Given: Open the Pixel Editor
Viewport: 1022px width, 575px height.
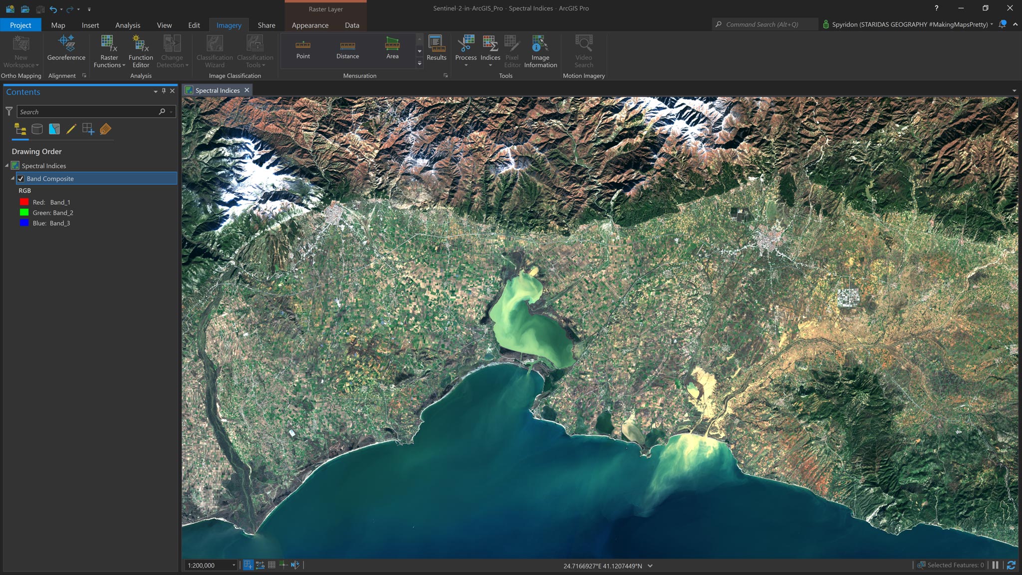Looking at the screenshot, I should 512,50.
